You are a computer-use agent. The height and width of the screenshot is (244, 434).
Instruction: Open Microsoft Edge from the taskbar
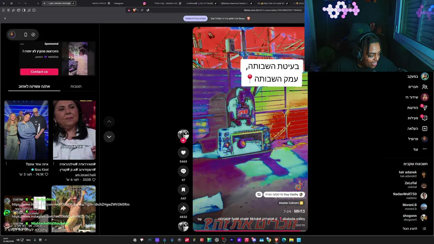284,240
